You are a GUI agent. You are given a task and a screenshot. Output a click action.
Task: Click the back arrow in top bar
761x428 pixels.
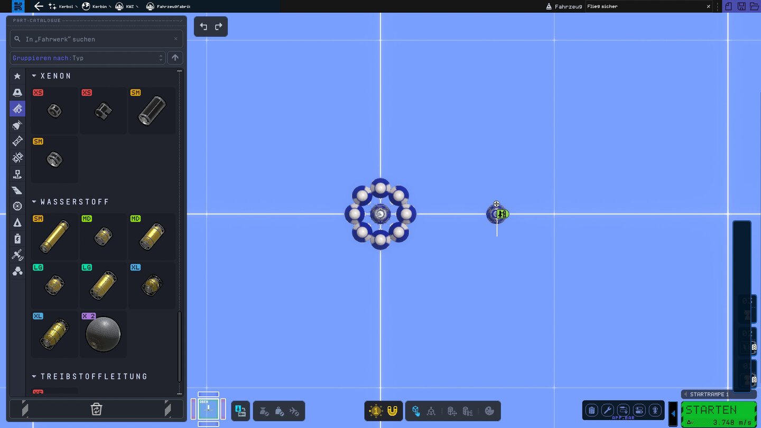39,6
